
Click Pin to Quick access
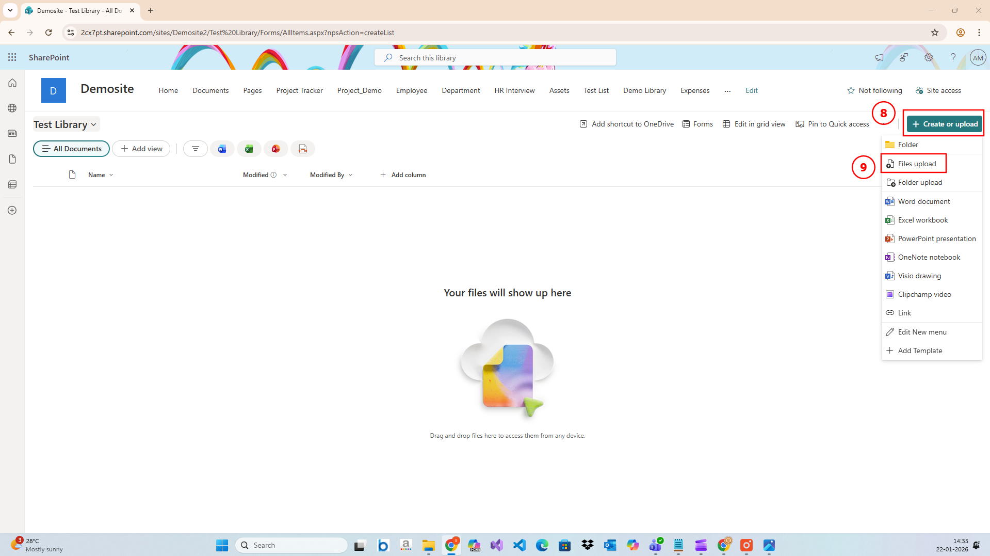coord(832,124)
